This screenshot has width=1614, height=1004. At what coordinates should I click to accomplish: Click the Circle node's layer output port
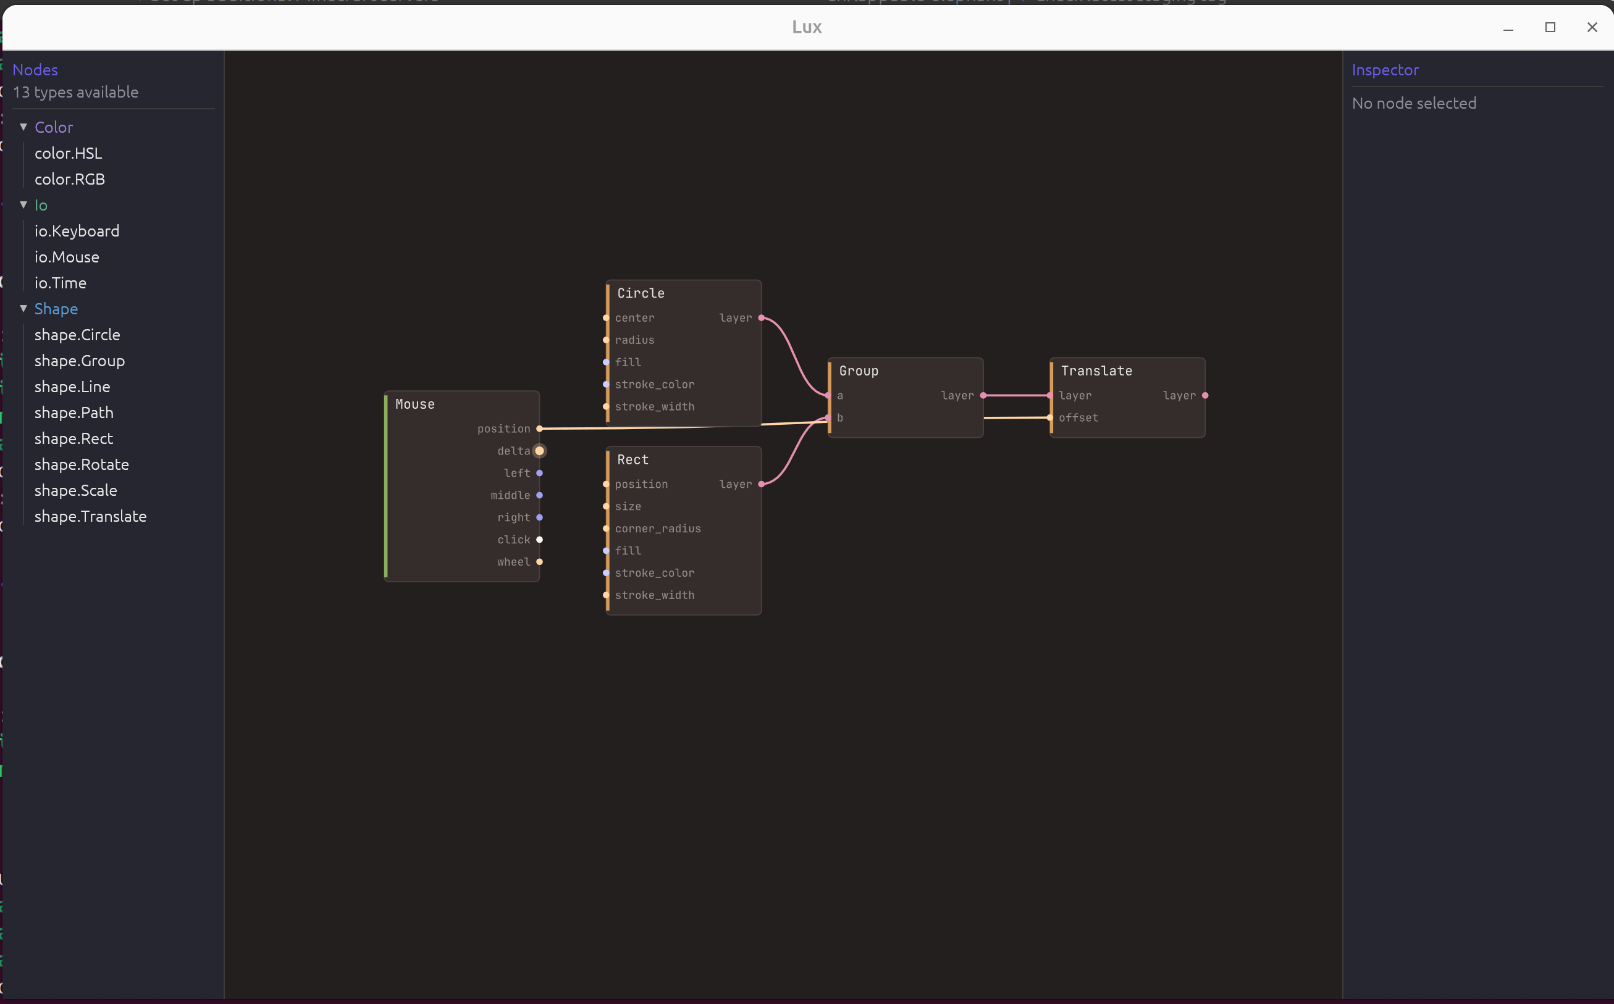(761, 318)
